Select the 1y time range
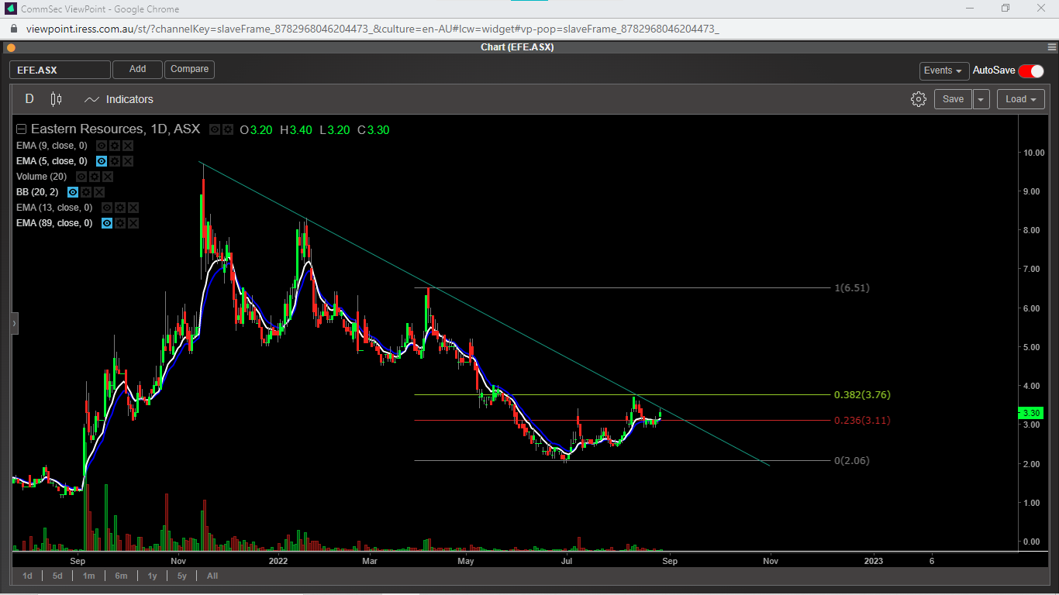The height and width of the screenshot is (595, 1059). pyautogui.click(x=153, y=576)
